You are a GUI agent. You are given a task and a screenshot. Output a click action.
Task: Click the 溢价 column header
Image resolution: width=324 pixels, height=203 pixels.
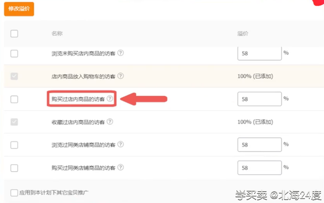click(243, 33)
